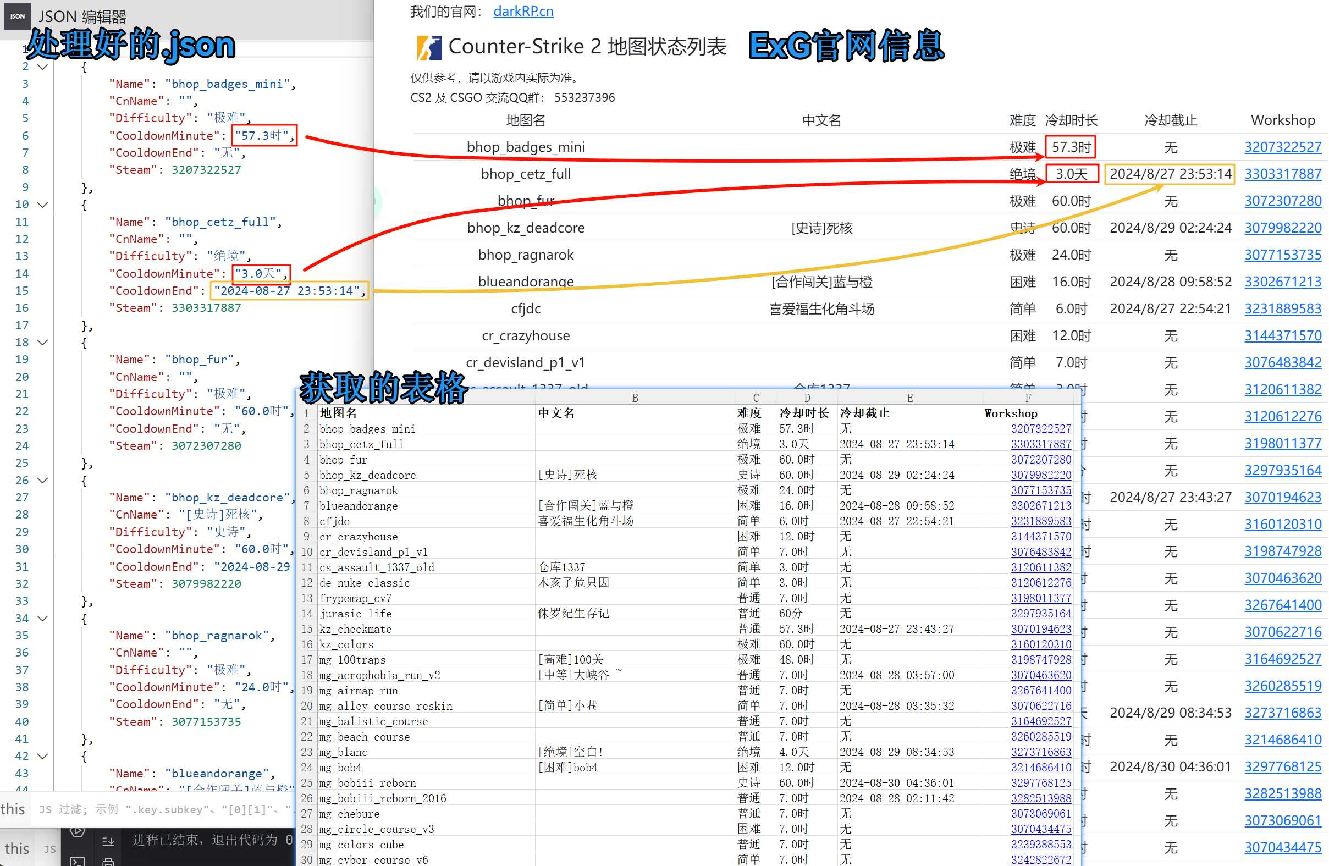This screenshot has width=1329, height=866.
Task: Click JSON Steam value 3077153735 on line 40
Action: coord(206,721)
